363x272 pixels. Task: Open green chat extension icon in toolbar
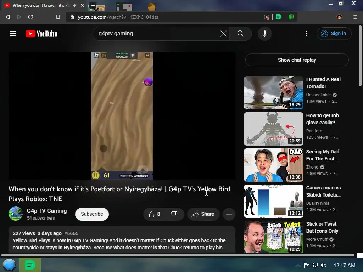coord(279,17)
